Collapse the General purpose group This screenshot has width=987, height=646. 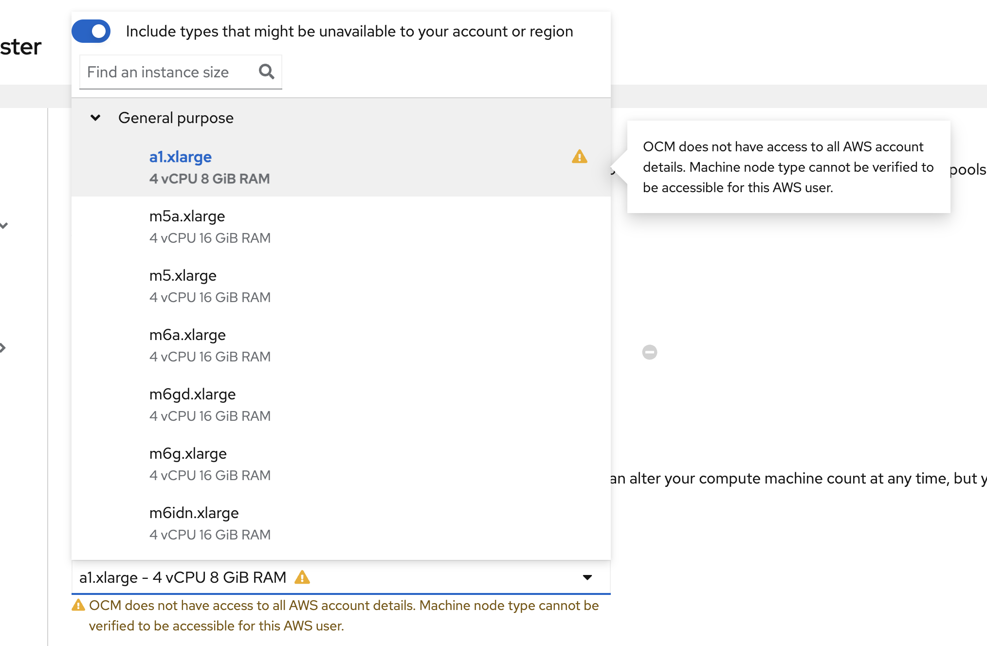coord(95,118)
